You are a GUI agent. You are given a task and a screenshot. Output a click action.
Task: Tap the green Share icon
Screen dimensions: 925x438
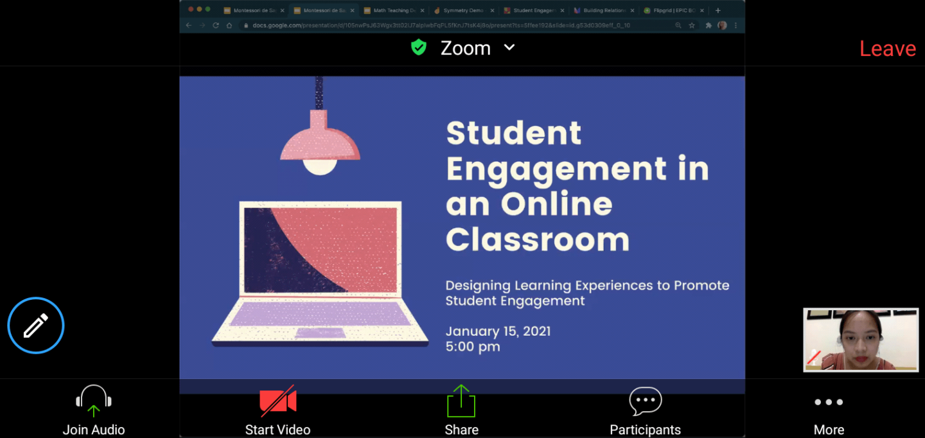tap(461, 399)
